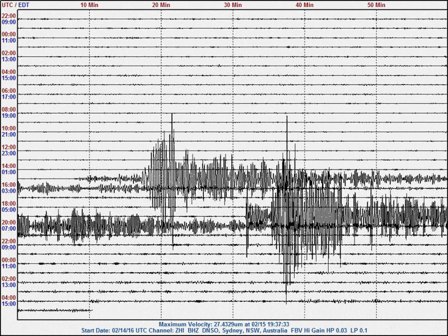This screenshot has height=336, width=448.
Task: Select the red "20:00" UTC label
Action: coord(9,222)
